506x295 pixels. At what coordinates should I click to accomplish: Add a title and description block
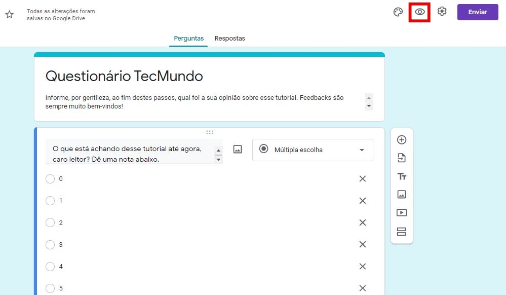coord(402,176)
